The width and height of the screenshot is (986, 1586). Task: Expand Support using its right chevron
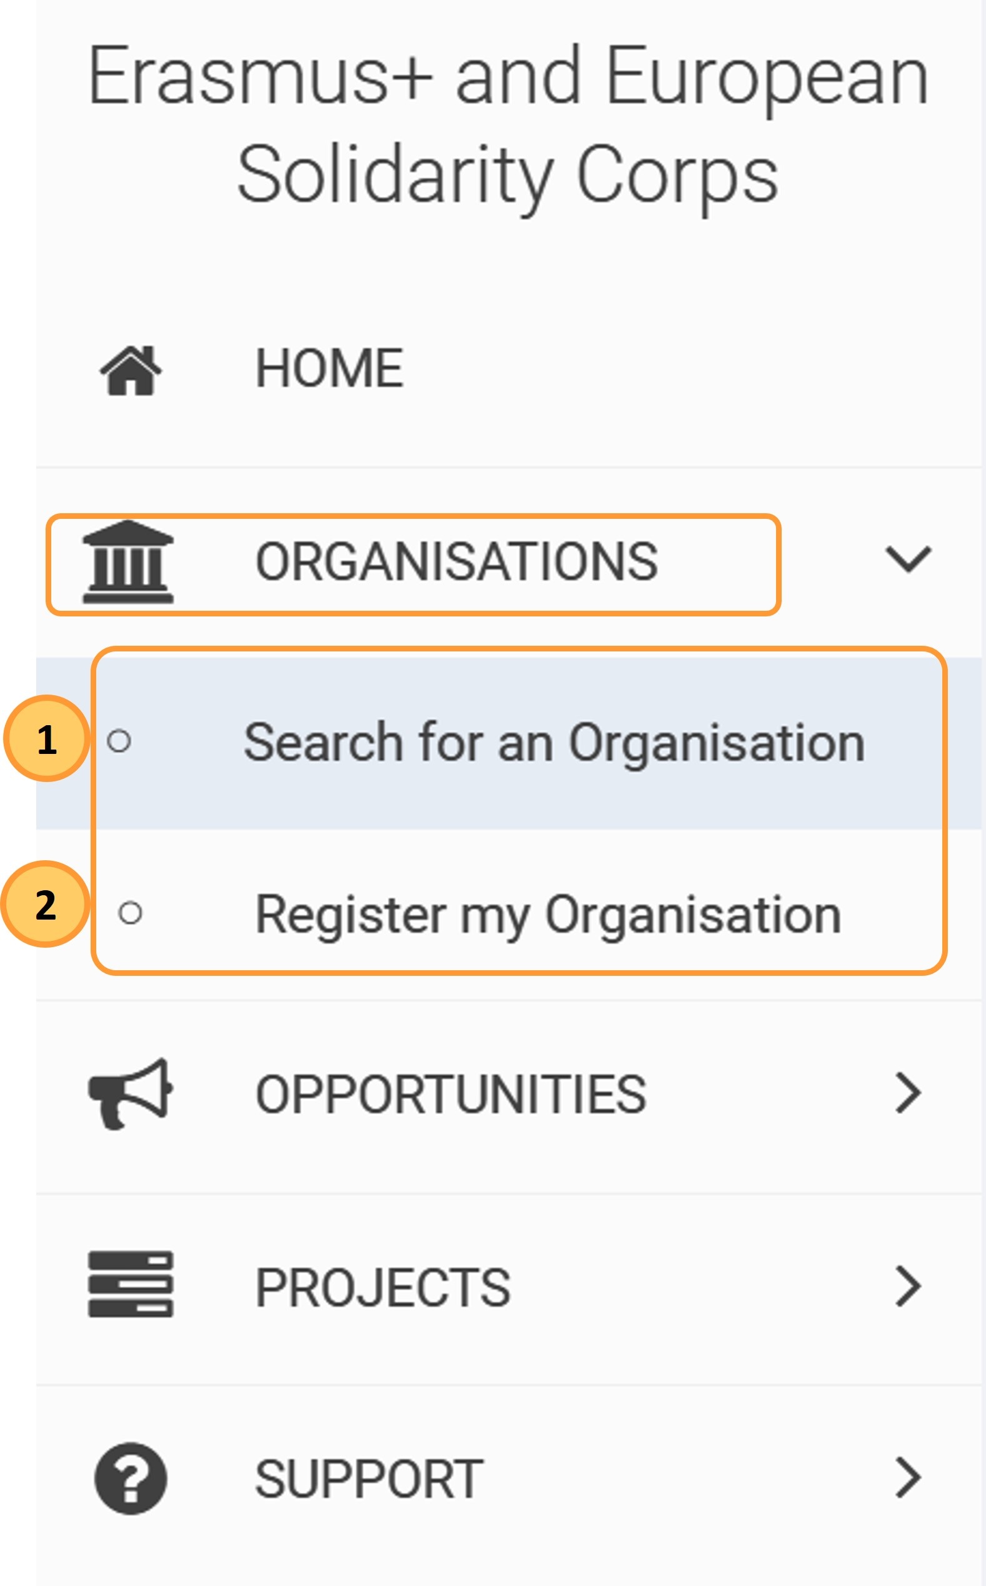pyautogui.click(x=908, y=1477)
